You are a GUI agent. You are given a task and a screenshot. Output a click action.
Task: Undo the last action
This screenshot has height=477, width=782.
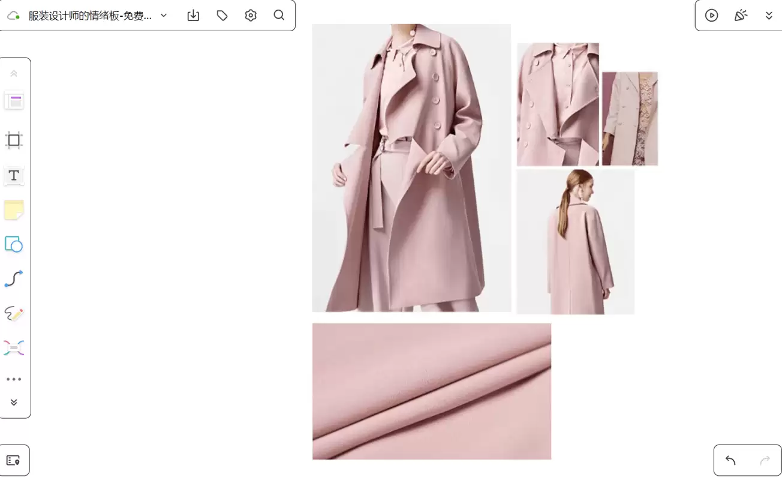730,460
